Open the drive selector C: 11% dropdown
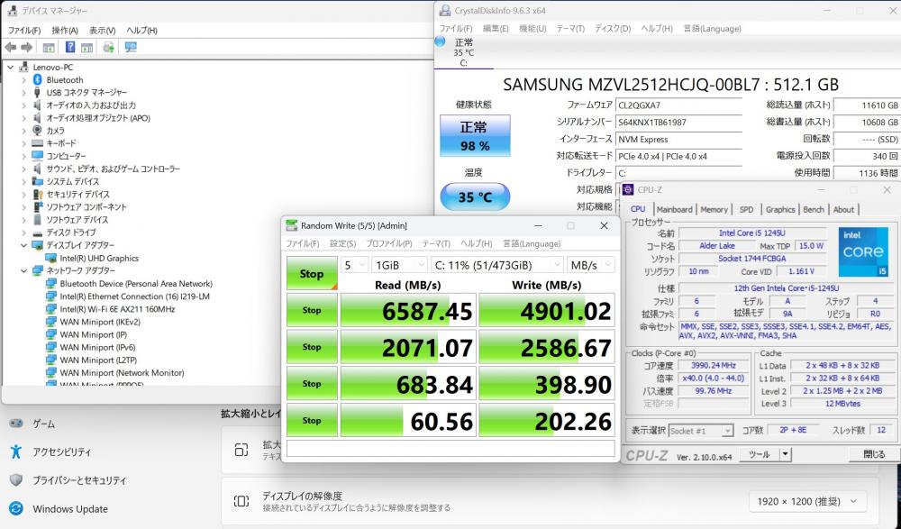Viewport: 901px width, 529px height. [x=496, y=265]
